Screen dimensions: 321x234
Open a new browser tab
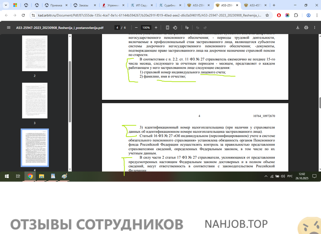(274, 5)
